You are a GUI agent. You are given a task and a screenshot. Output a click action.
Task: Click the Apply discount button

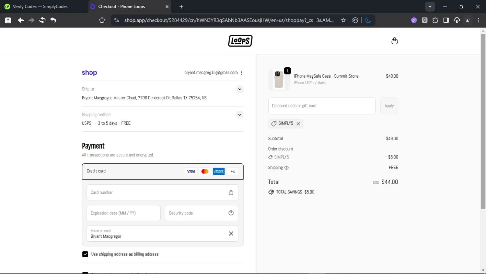(x=389, y=106)
